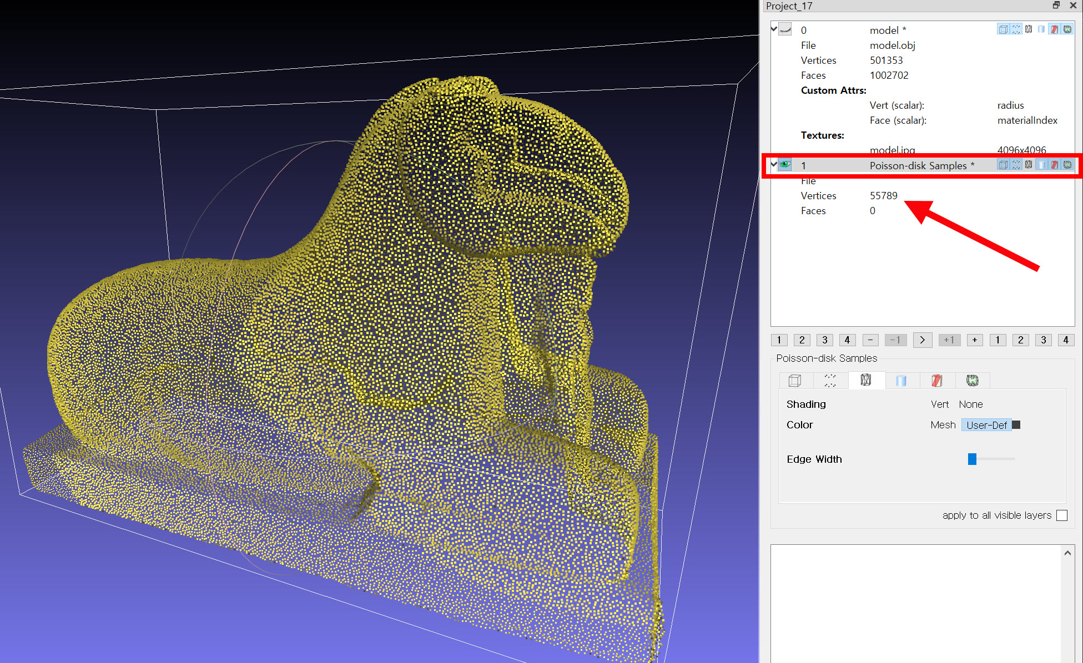This screenshot has width=1083, height=663.
Task: Toggle bounding box for model layer
Action: coord(1003,29)
